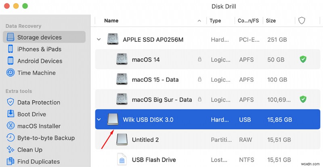323x167 pixels.
Task: Toggle green protection shield for macOS Big Sur
Action: 303,99
